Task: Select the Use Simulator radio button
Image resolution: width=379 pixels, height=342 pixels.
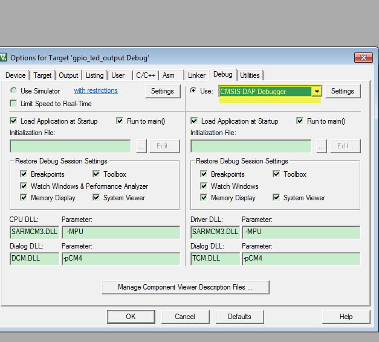Action: point(14,90)
